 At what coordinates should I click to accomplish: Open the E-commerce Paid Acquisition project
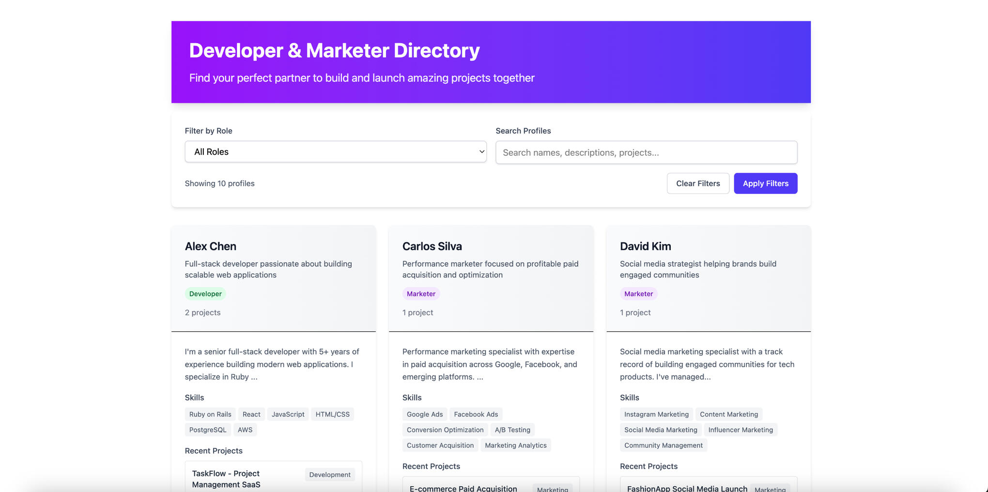click(x=463, y=488)
